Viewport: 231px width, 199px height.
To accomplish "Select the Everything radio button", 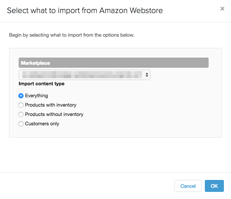I will coord(21,96).
